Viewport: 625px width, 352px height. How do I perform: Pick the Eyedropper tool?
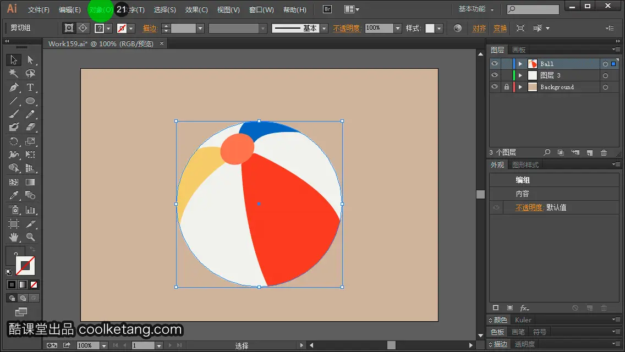(x=14, y=195)
